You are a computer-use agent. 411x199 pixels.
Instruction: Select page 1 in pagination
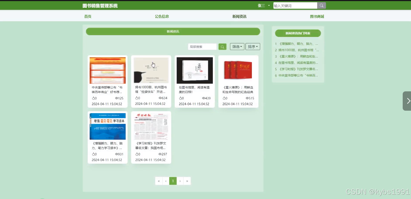click(173, 181)
